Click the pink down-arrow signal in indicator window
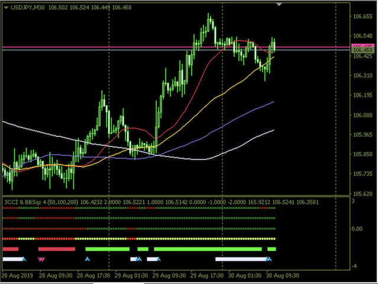This screenshot has height=284, width=378. (41, 259)
